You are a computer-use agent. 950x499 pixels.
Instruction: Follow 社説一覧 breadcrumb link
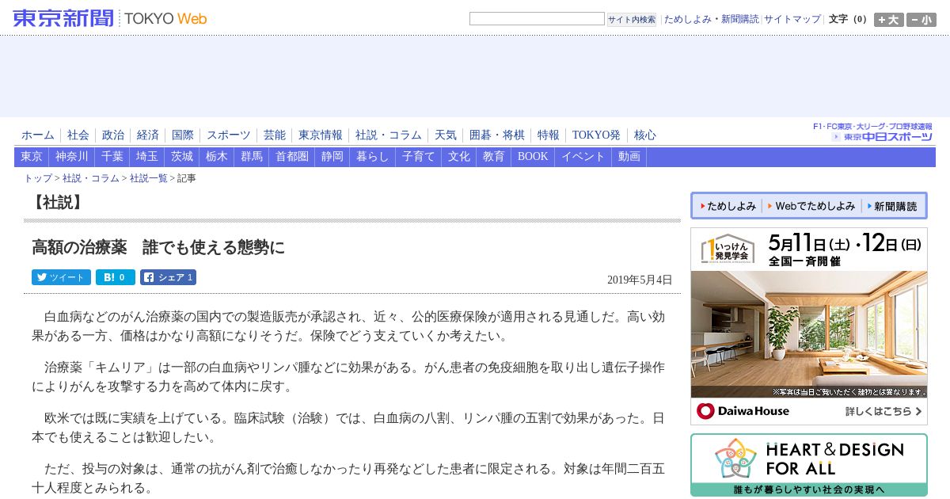[149, 178]
